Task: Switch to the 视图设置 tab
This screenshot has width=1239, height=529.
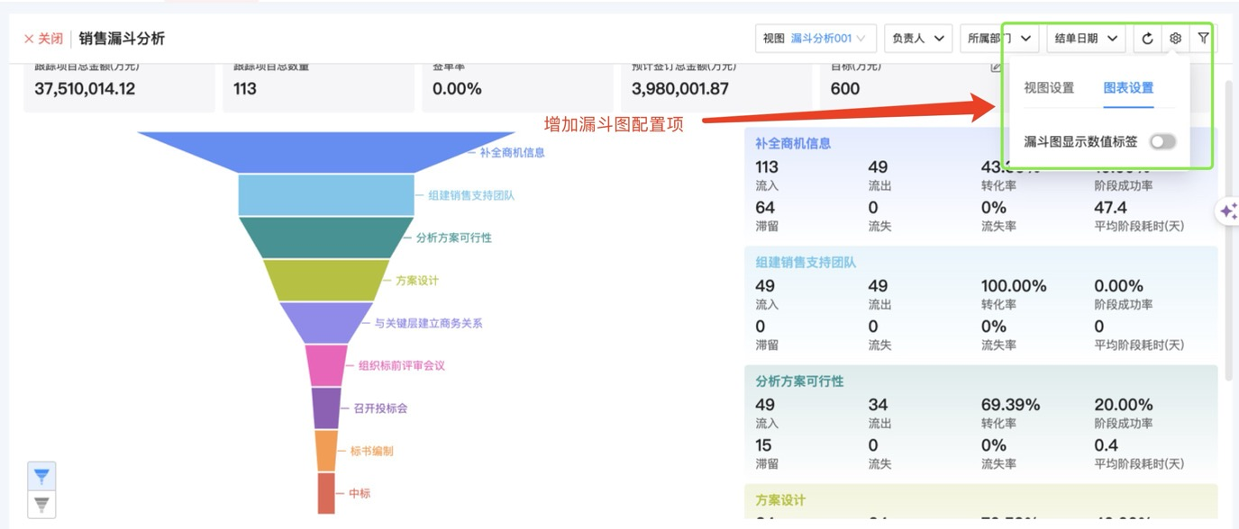Action: coord(1049,88)
